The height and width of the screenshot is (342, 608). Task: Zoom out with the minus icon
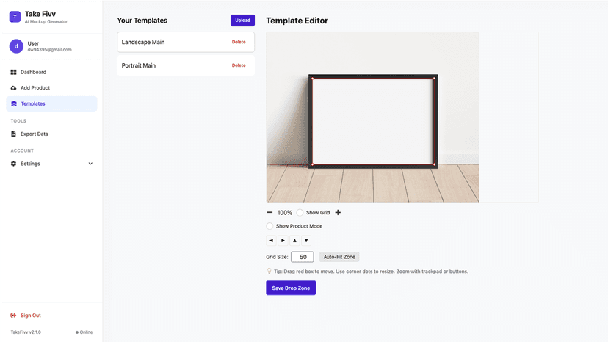(269, 213)
